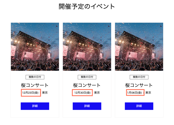174x125 pixels.
Task: Open 桜コンサート title above 12月23日
Action: coord(35,85)
